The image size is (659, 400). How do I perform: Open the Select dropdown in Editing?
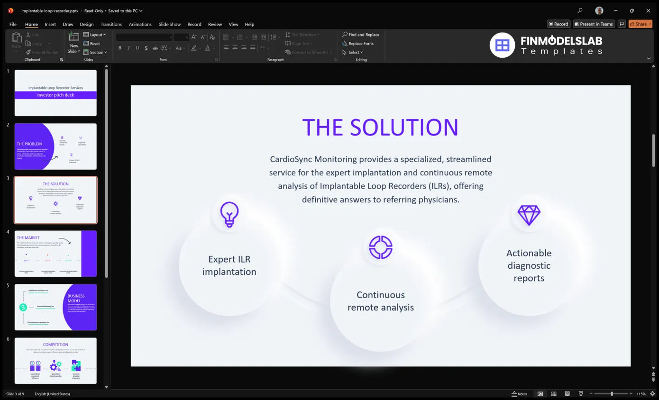(x=353, y=53)
